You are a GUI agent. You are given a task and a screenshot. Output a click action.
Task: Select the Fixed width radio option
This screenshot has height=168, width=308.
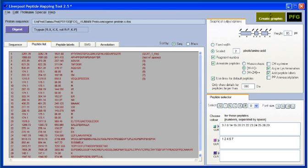click(x=213, y=45)
